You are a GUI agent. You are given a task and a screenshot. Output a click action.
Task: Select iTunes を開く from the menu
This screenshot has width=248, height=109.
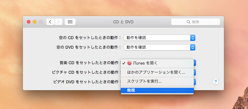(157, 63)
